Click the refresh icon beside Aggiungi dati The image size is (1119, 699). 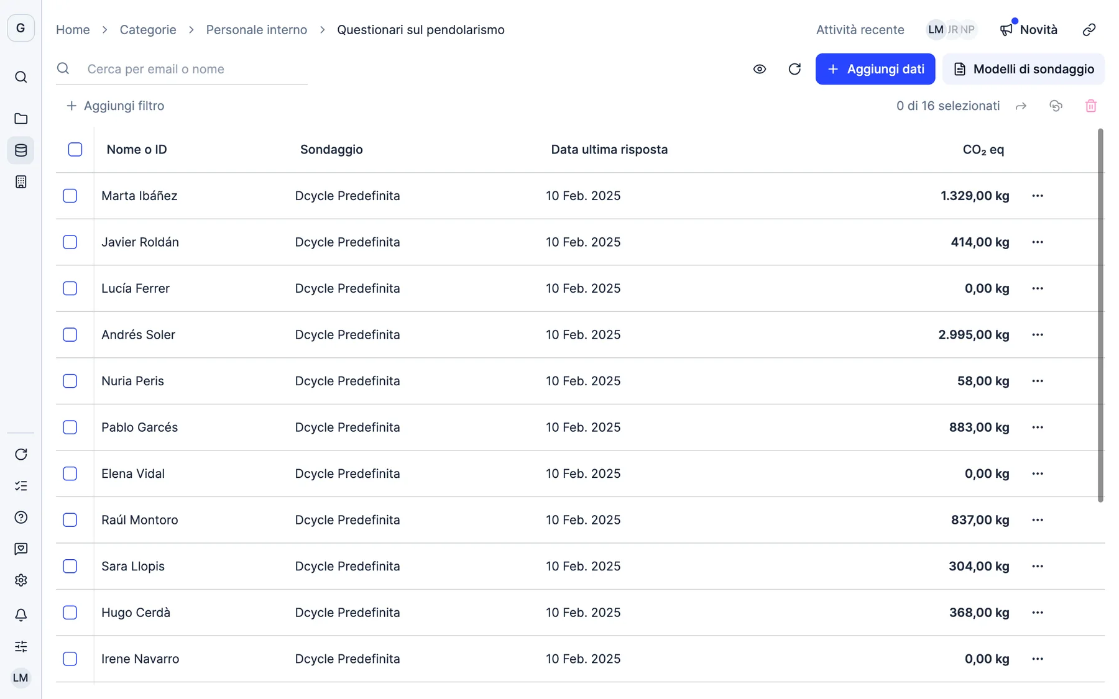[x=794, y=69]
